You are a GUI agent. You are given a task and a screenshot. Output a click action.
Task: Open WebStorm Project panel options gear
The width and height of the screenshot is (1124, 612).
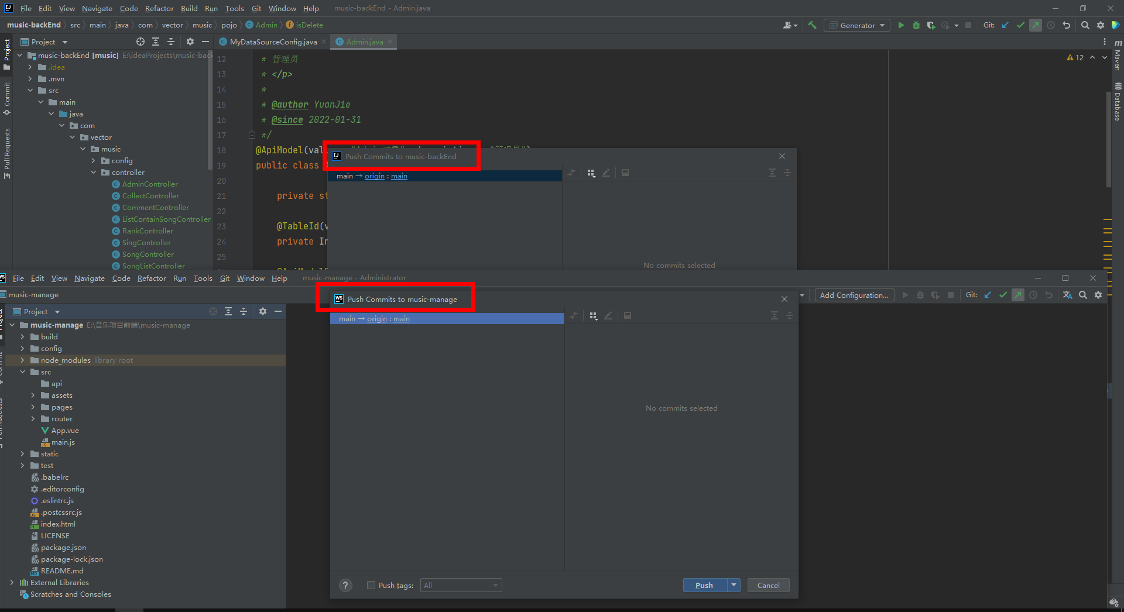click(x=263, y=311)
